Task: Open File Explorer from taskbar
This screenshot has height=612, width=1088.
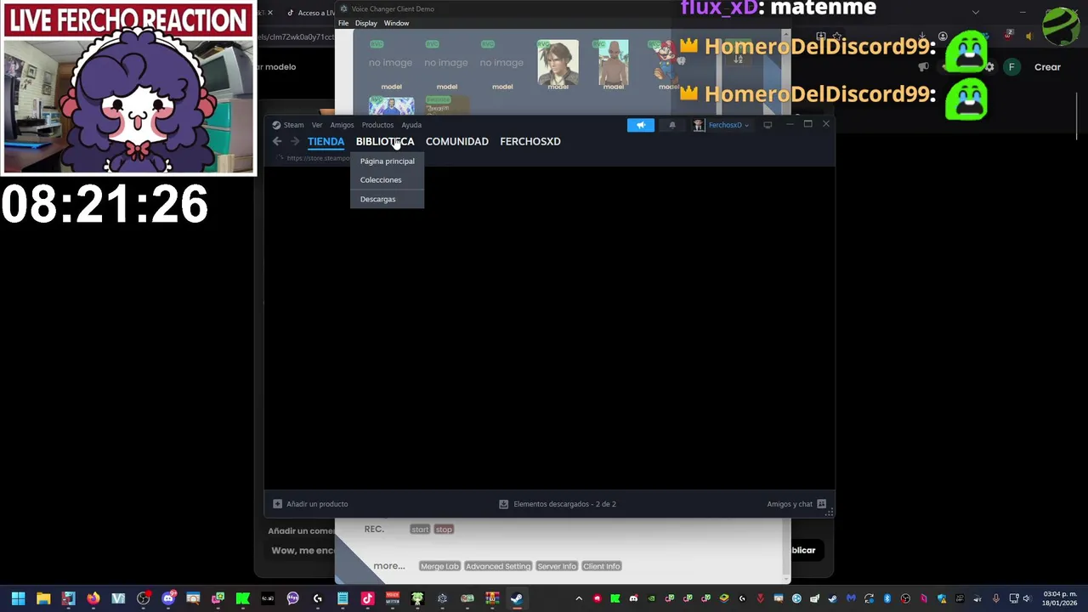Action: [x=43, y=598]
